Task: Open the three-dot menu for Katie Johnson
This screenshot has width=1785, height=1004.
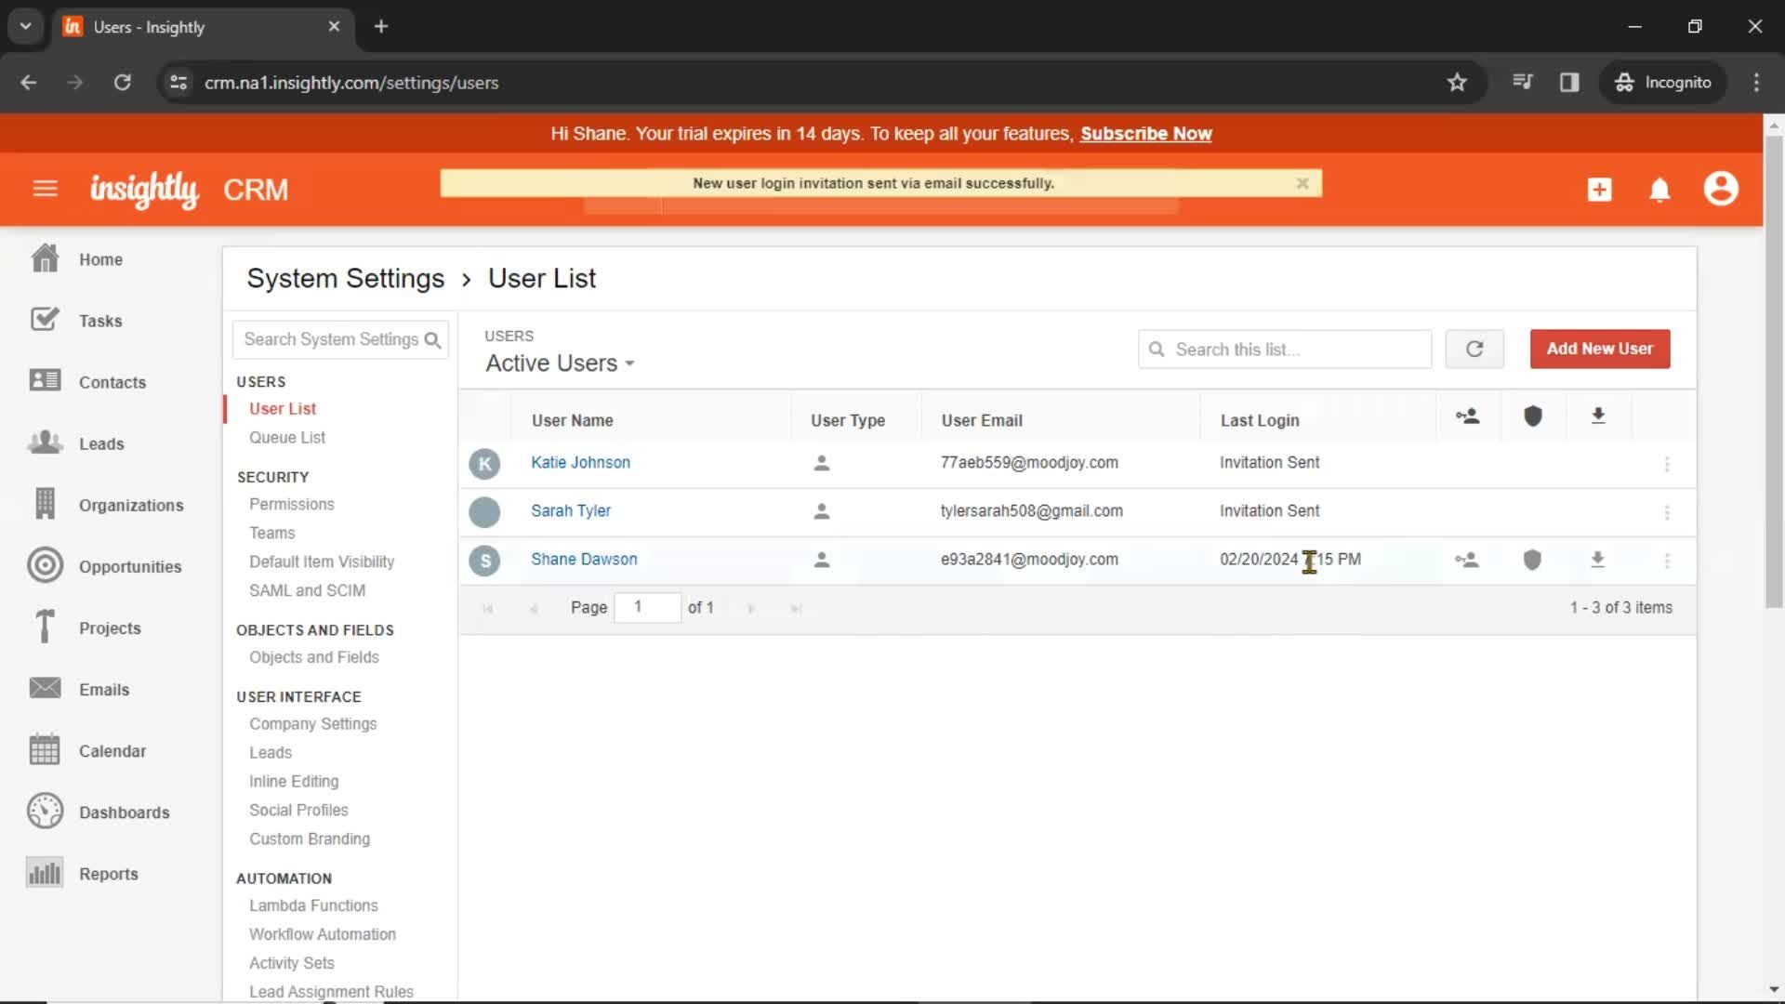Action: pyautogui.click(x=1667, y=464)
